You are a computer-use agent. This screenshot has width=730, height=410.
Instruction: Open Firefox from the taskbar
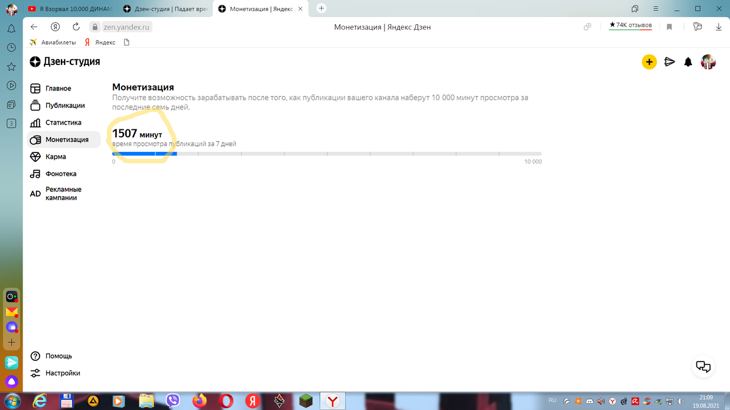(x=199, y=401)
